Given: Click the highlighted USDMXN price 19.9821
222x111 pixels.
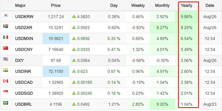Looking at the screenshot, I should 56,38.
